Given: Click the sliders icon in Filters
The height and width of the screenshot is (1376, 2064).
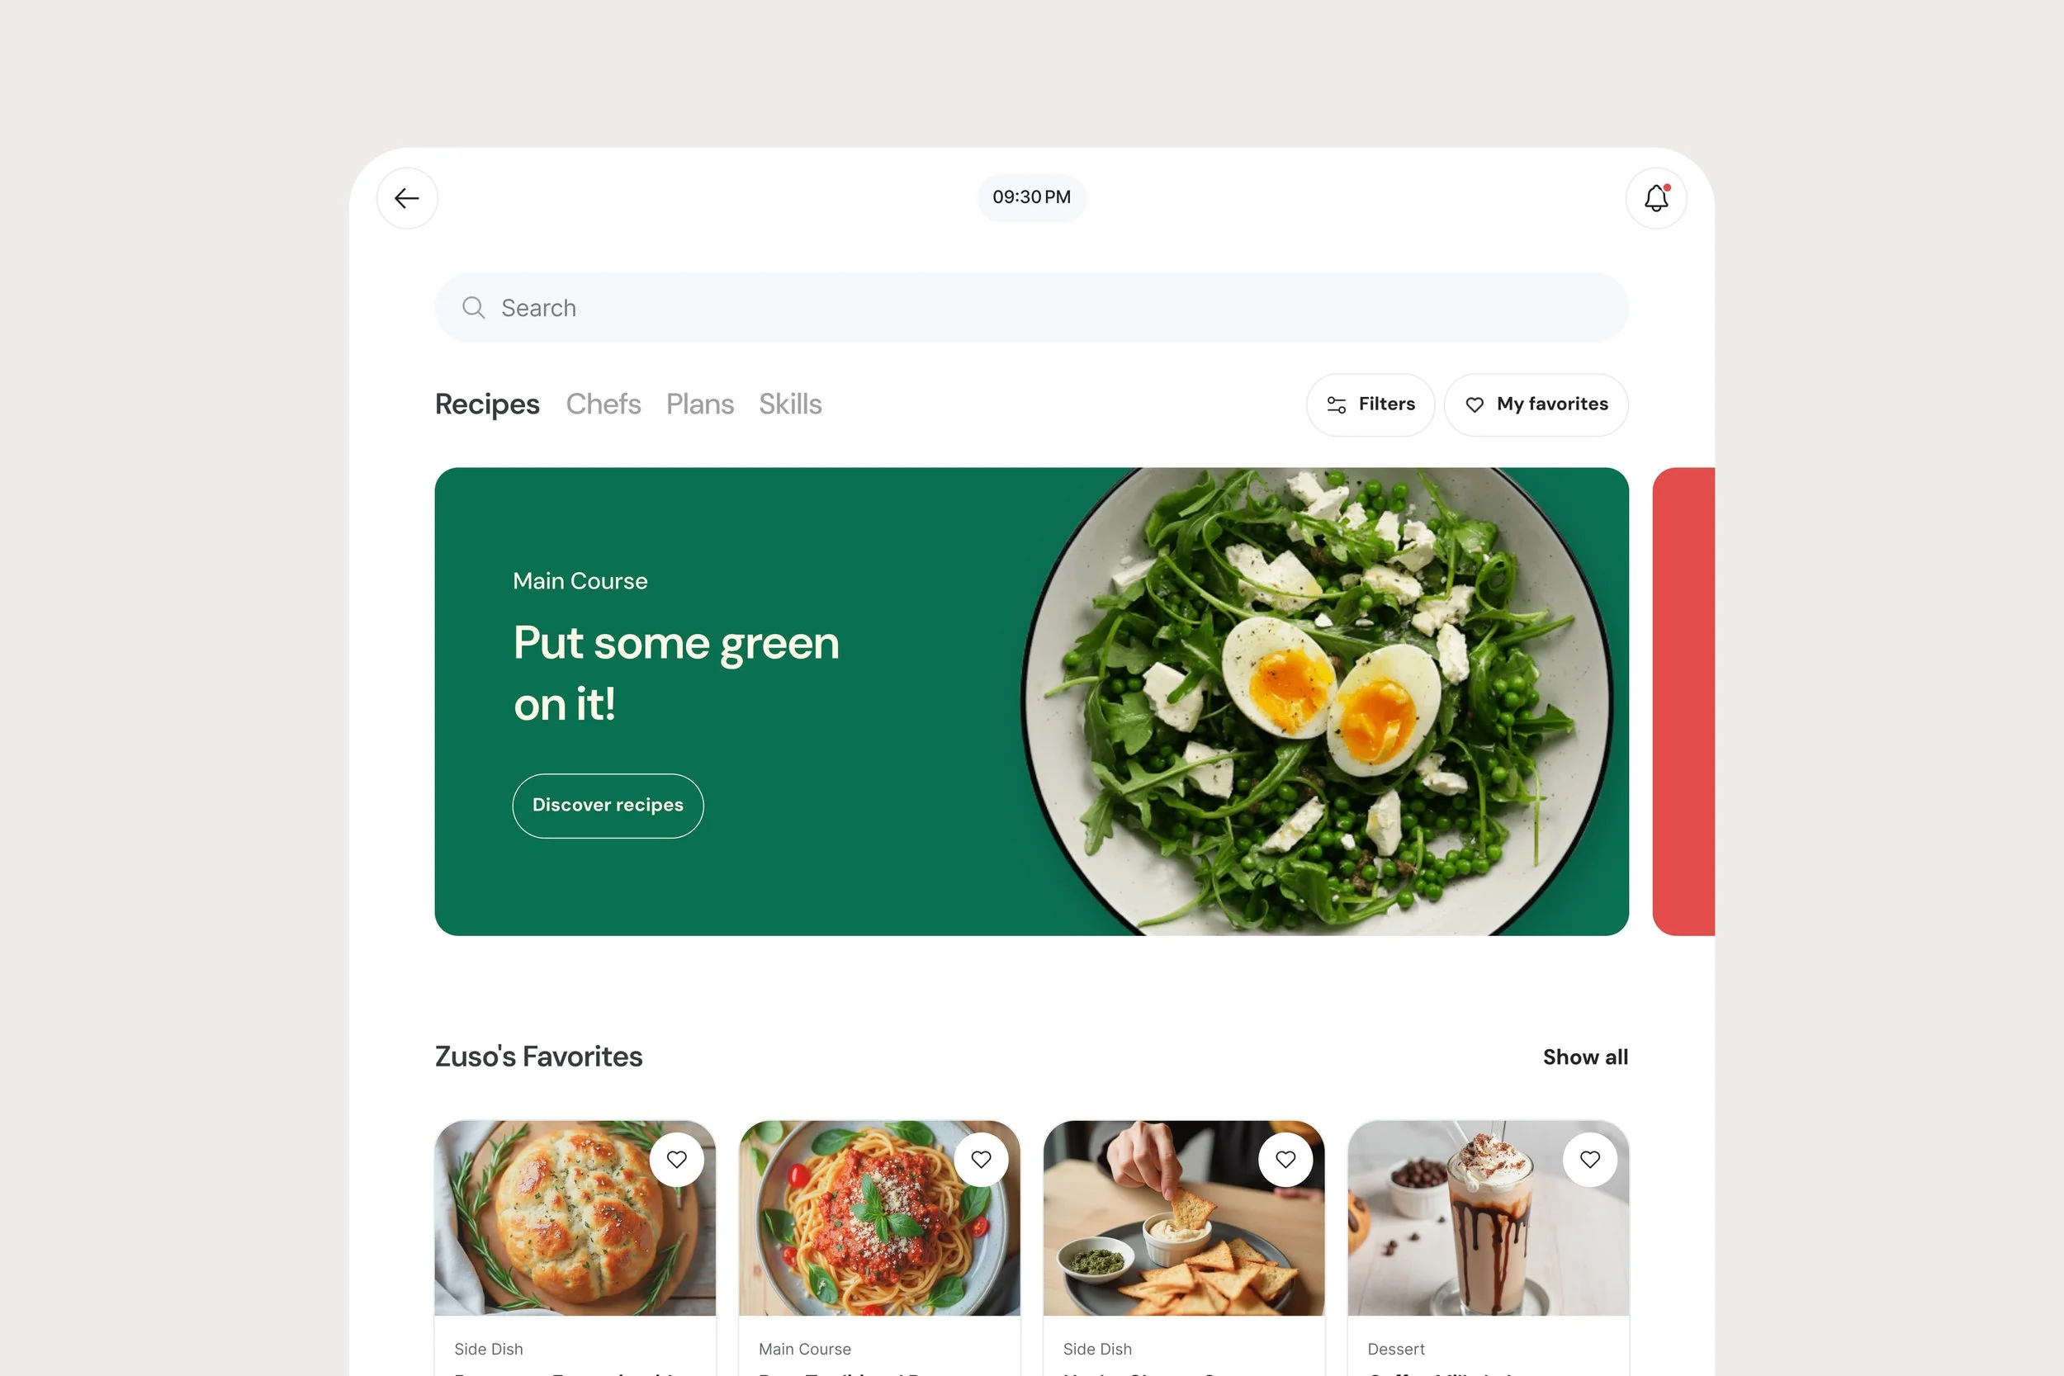Looking at the screenshot, I should [x=1336, y=404].
